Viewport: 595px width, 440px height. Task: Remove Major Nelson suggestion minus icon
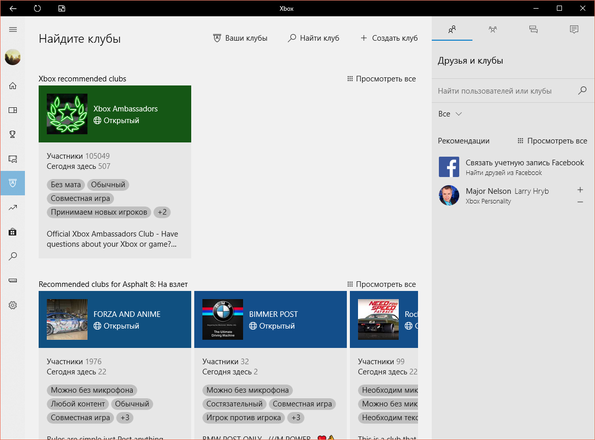580,202
